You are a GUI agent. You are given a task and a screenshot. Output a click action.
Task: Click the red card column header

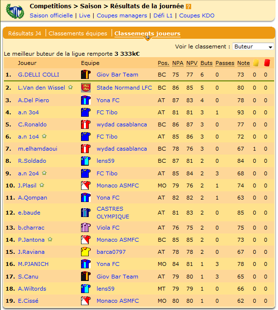pyautogui.click(x=267, y=62)
